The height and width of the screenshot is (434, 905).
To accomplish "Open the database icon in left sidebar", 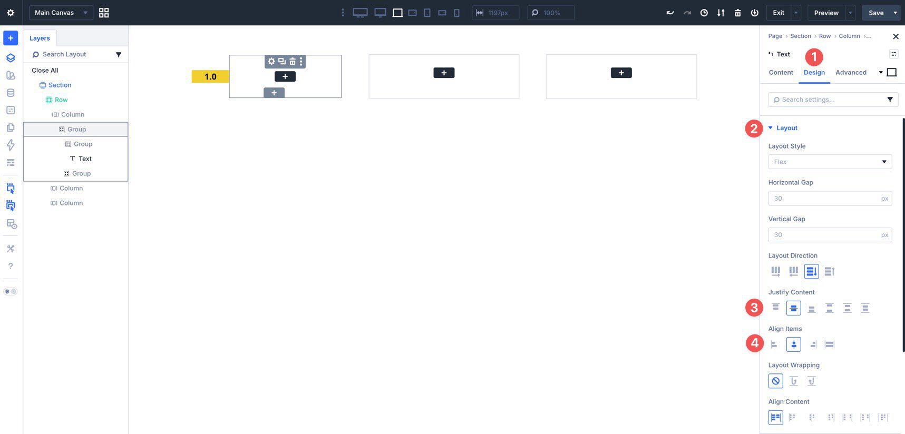I will pyautogui.click(x=11, y=93).
